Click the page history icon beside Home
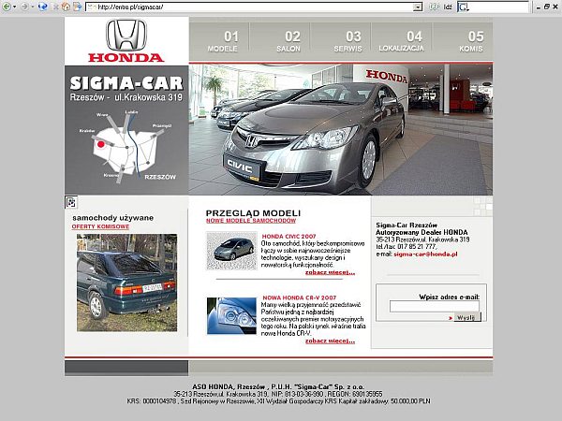Viewport: 562px width, 421px height. (x=77, y=7)
